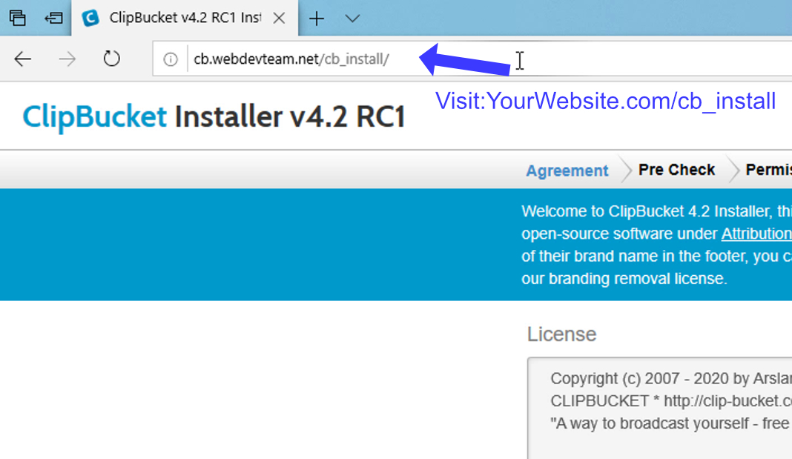Click the "A way to broadcast yourself" line
The width and height of the screenshot is (792, 459).
671,423
